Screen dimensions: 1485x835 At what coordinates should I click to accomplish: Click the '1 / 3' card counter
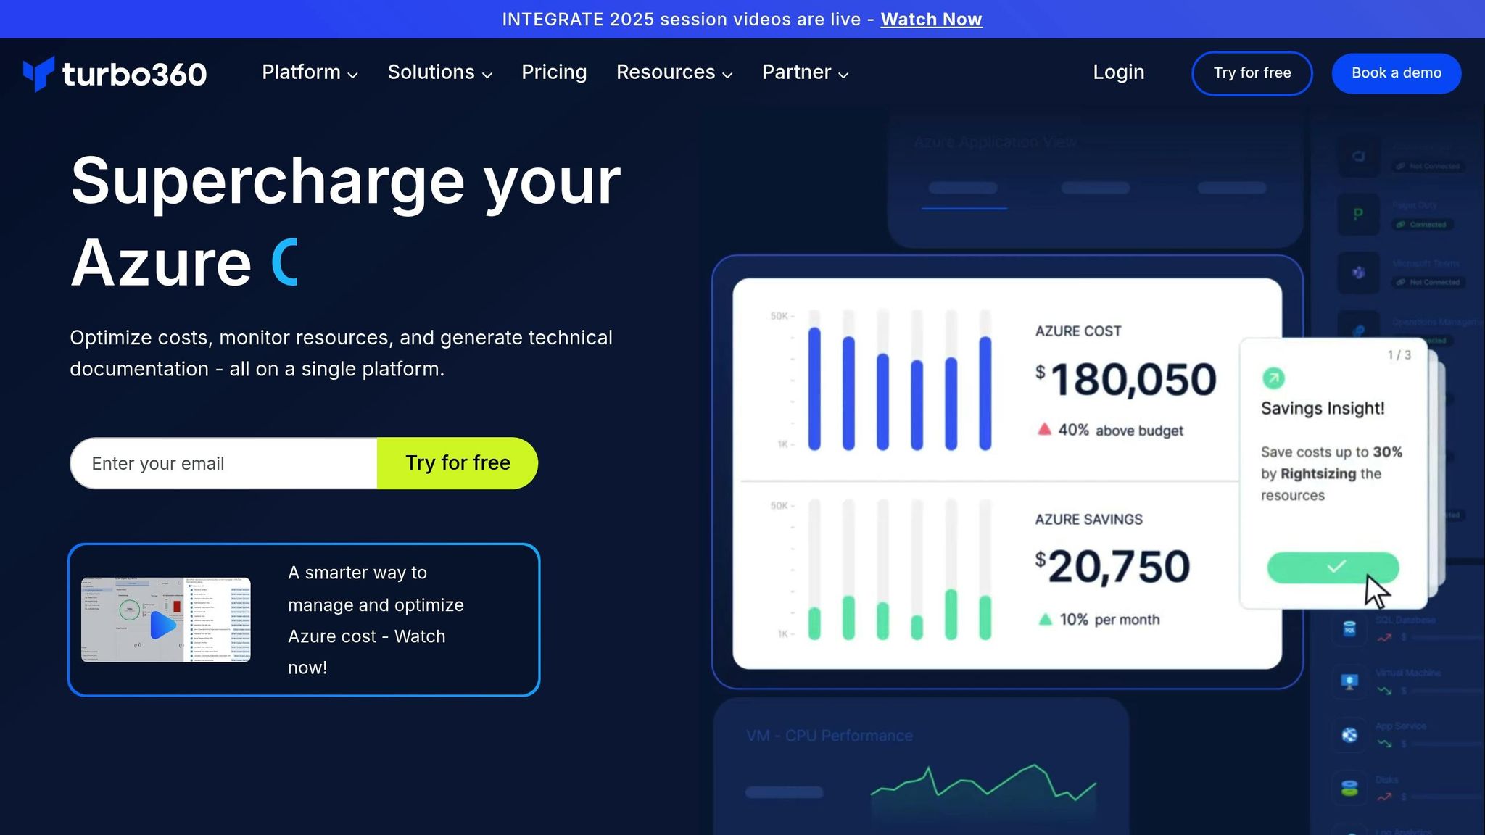(x=1399, y=355)
